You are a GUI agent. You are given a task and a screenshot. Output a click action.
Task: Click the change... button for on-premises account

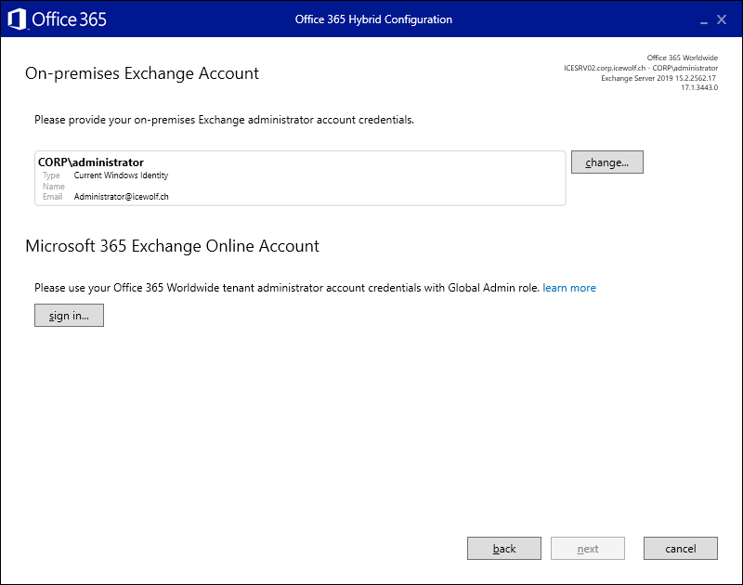pyautogui.click(x=607, y=162)
